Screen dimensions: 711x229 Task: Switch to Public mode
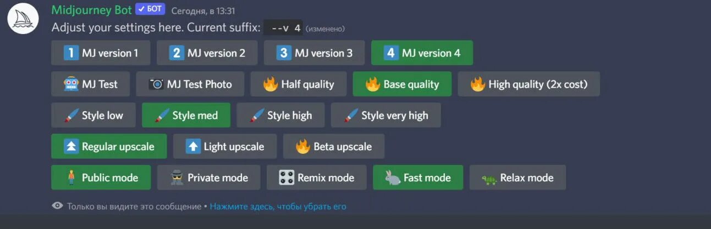point(101,178)
